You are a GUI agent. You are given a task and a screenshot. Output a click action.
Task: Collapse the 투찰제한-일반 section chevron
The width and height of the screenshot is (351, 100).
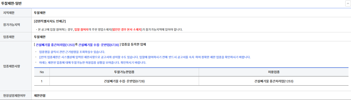click(x=347, y=3)
